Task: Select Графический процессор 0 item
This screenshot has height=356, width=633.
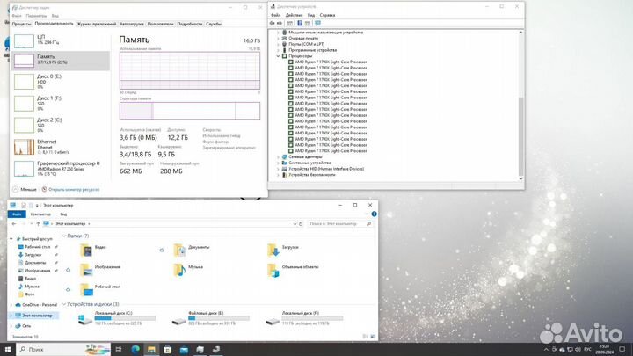Action: [61, 169]
